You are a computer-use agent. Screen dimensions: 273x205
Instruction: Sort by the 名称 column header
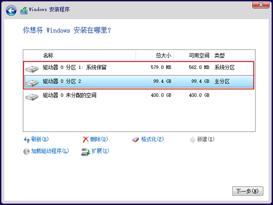88,55
